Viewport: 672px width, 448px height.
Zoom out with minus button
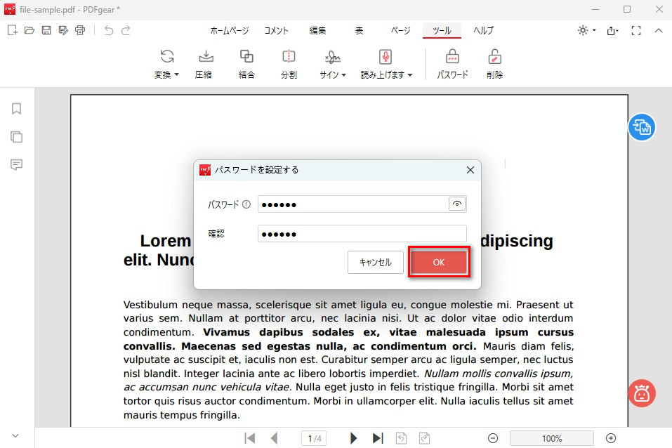(x=493, y=438)
